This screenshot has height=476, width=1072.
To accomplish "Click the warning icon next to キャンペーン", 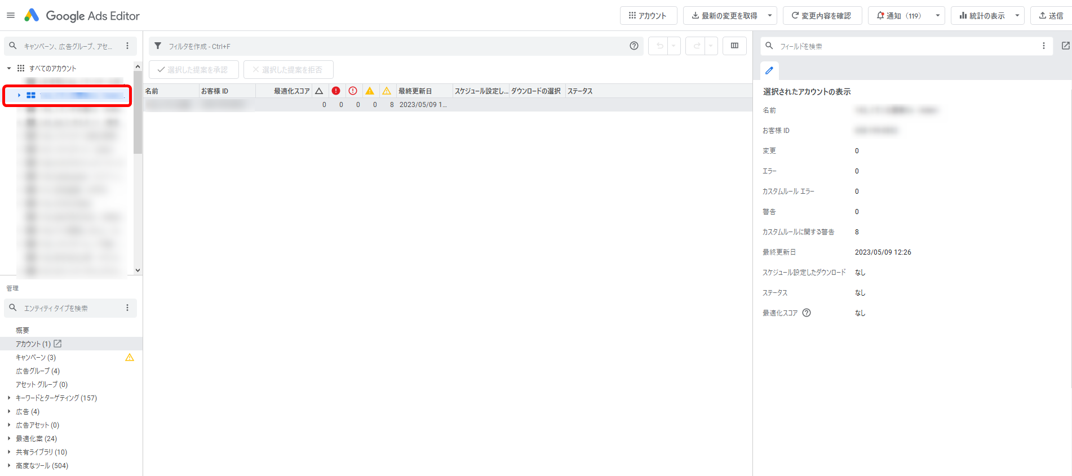I will (x=130, y=357).
